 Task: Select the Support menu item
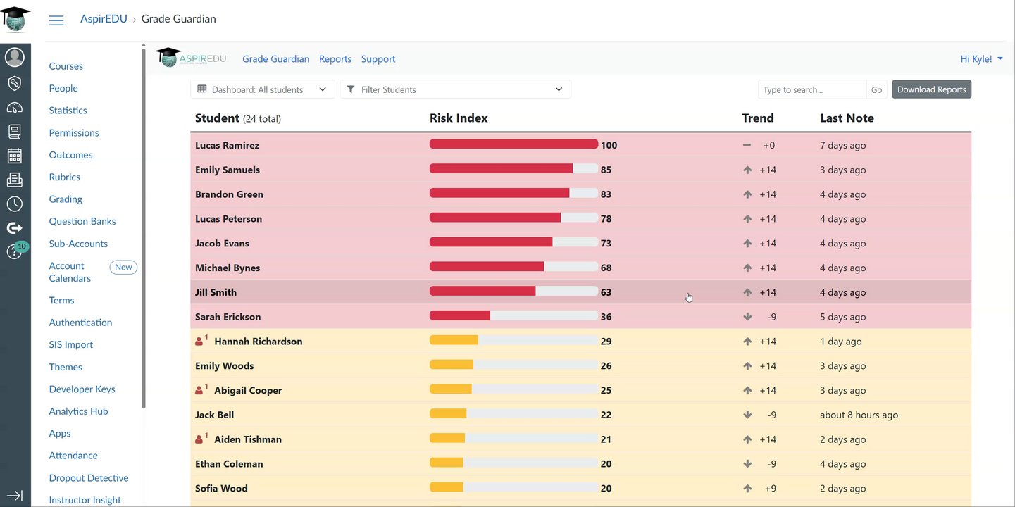tap(378, 59)
